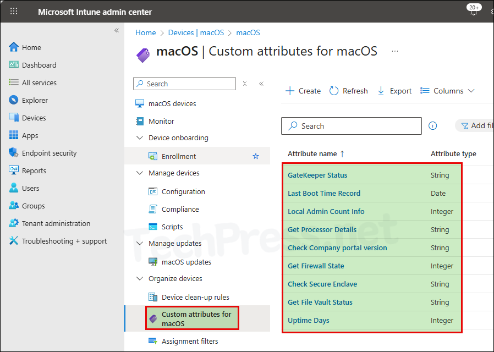This screenshot has height=352, width=494.
Task: Click the Device clean-up rules icon
Action: 153,297
